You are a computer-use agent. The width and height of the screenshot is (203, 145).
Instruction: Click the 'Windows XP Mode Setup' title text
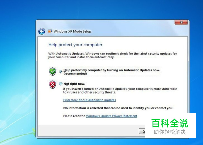72,31
